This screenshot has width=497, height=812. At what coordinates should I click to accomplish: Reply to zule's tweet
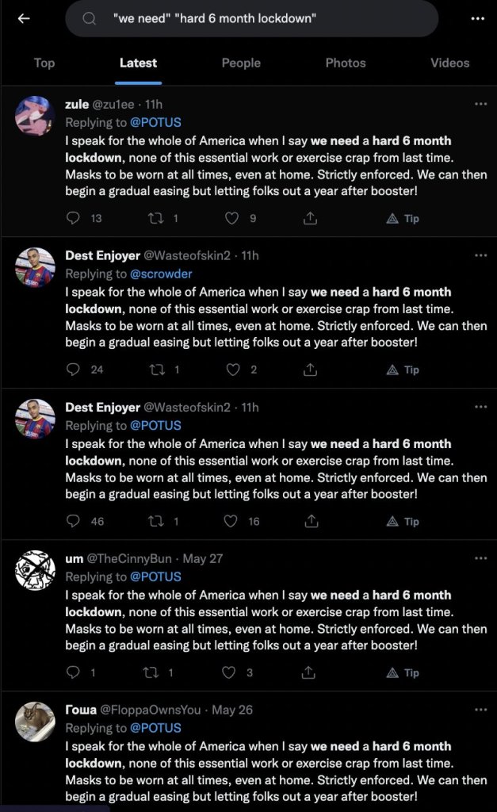74,218
